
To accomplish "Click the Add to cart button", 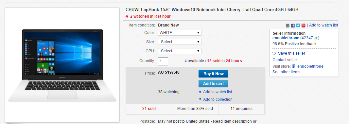I will pyautogui.click(x=214, y=84).
